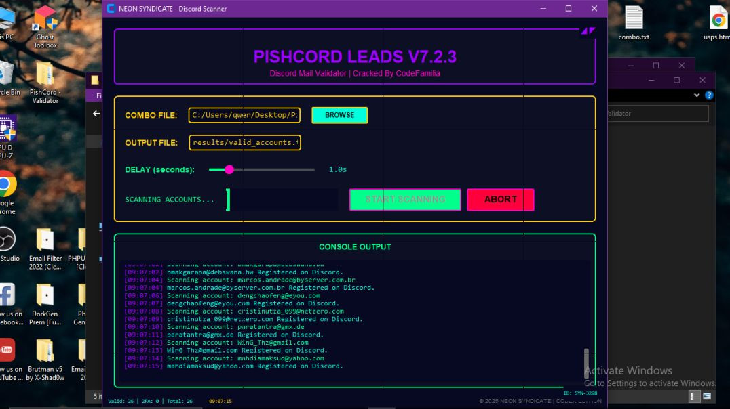The height and width of the screenshot is (409, 730).
Task: Click BROWSE to choose a combo file
Action: (339, 115)
